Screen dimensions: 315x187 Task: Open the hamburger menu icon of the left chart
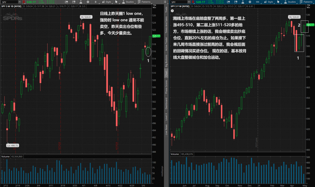click(x=165, y=2)
